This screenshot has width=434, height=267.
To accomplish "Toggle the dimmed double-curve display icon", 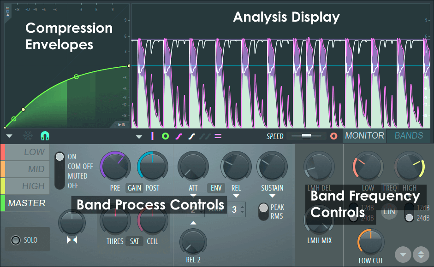I will pos(205,136).
